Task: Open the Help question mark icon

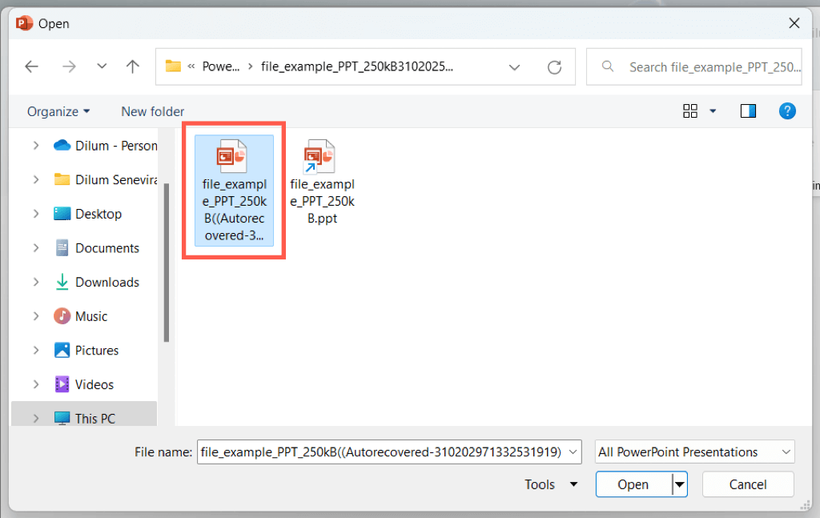Action: pos(787,110)
